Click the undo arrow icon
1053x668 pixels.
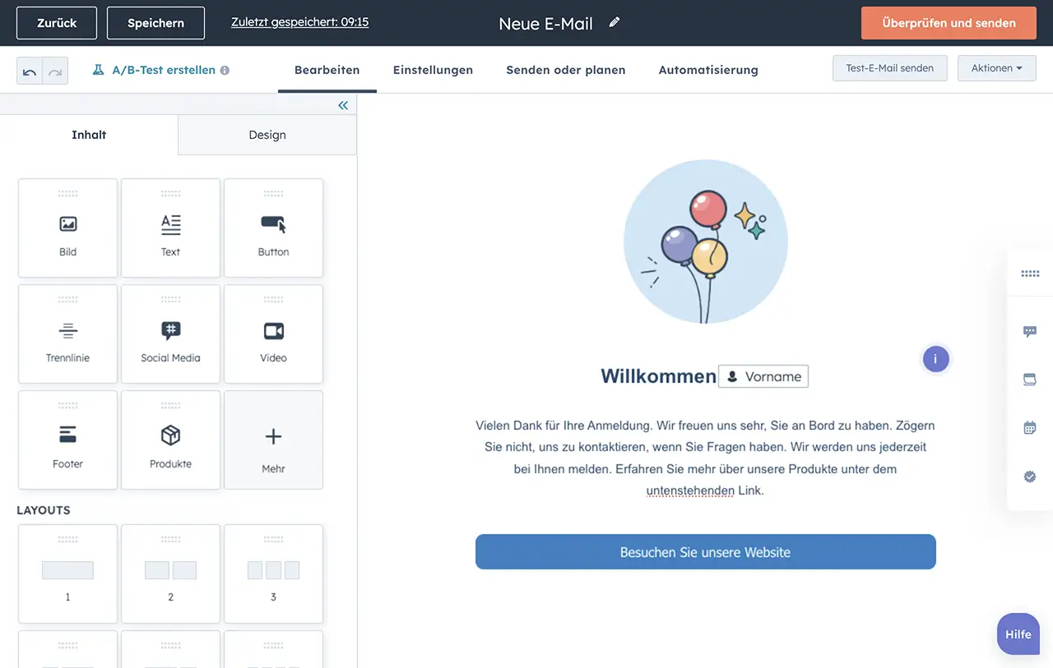[30, 71]
